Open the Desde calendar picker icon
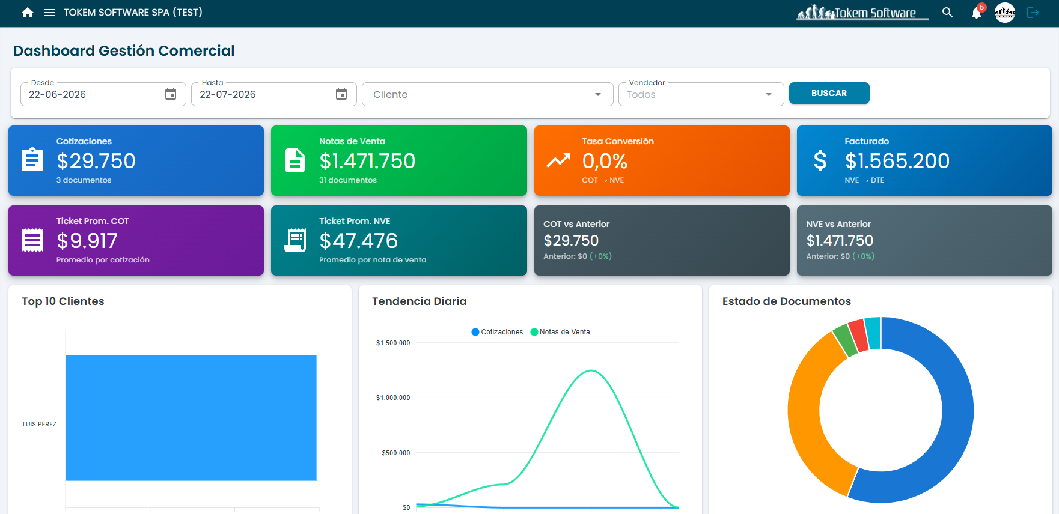 point(171,94)
